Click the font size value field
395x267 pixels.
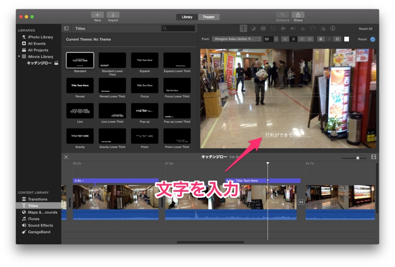269,39
